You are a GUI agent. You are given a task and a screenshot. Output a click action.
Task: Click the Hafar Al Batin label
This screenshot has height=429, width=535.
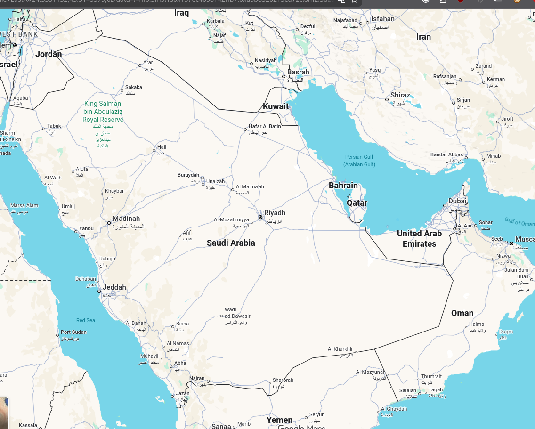265,126
